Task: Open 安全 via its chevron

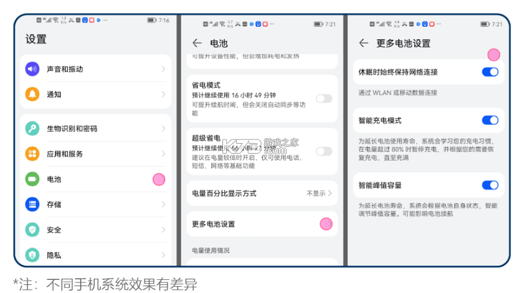Action: [163, 230]
